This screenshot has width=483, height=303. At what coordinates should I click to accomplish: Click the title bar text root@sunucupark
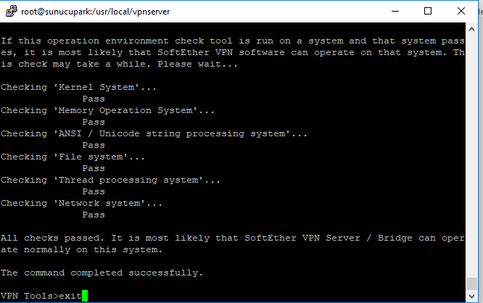coord(96,12)
